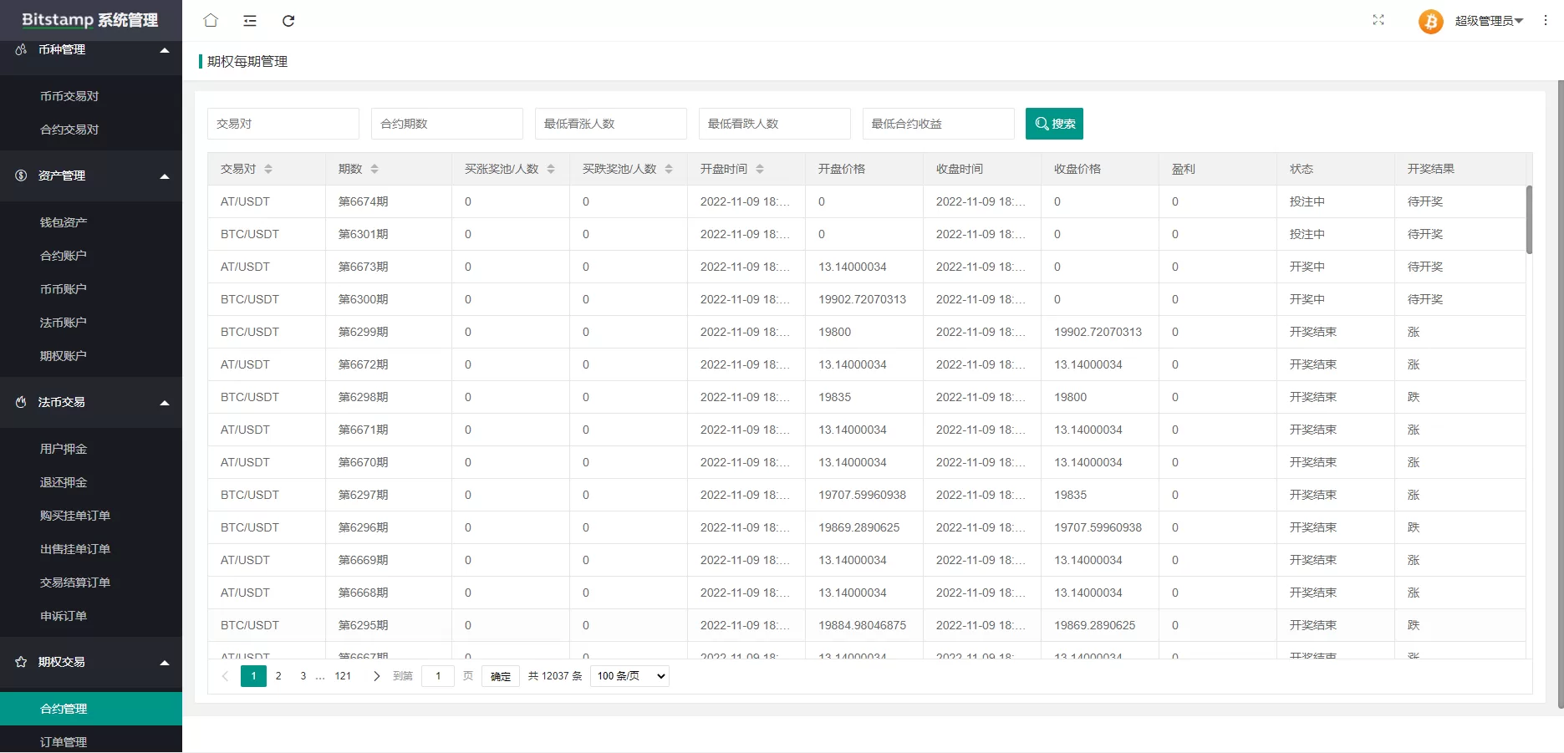Click the refresh page icon
Screen dimensions: 1564x753
click(x=288, y=20)
